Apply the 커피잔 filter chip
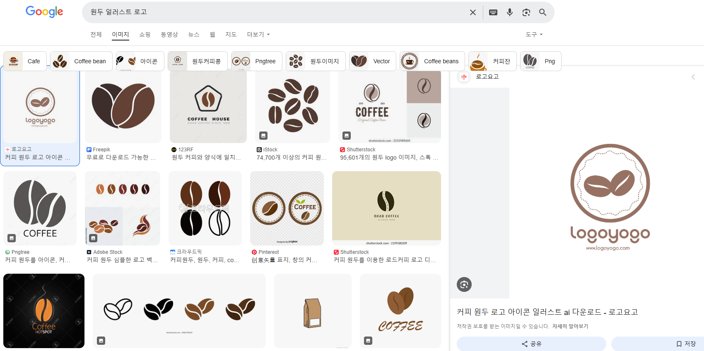Image resolution: width=704 pixels, height=351 pixels. point(492,61)
